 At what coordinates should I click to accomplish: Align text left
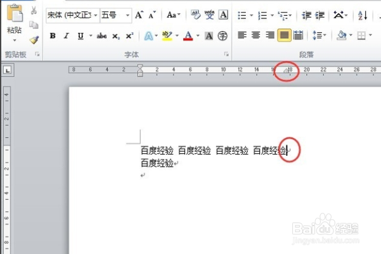point(242,35)
